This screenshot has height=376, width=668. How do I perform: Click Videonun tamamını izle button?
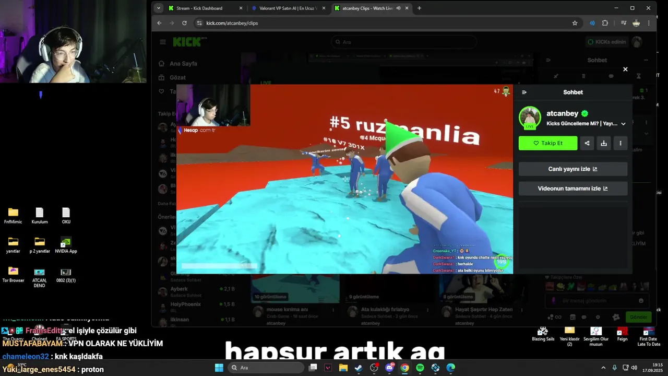pos(573,189)
